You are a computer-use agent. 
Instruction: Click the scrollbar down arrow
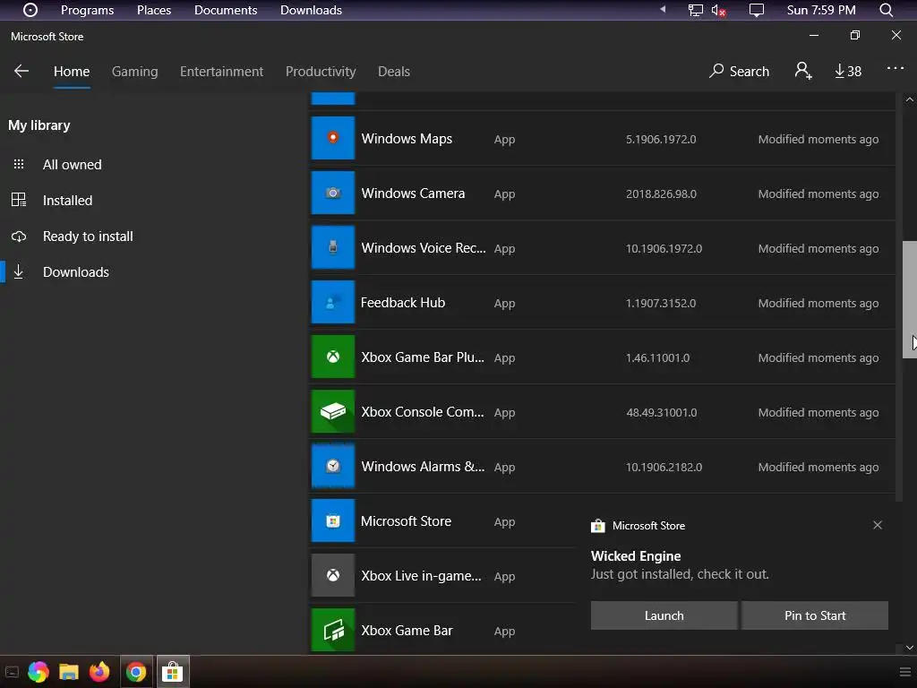pos(910,648)
